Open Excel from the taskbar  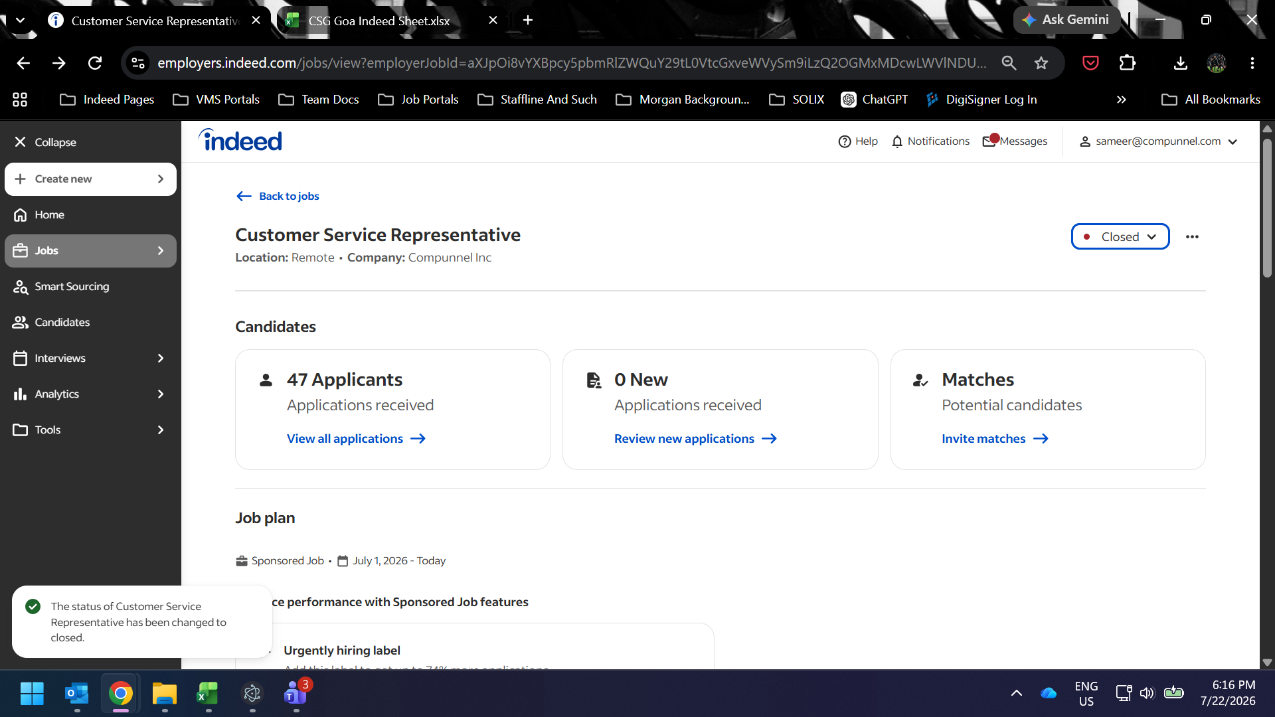[x=208, y=694]
